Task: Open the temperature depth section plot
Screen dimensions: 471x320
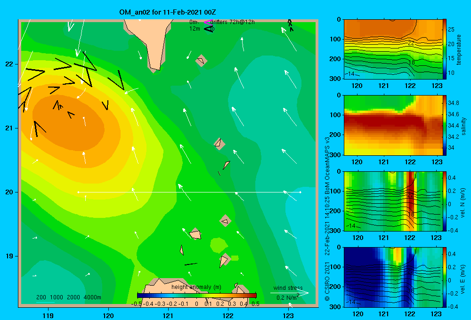Action: (393, 49)
